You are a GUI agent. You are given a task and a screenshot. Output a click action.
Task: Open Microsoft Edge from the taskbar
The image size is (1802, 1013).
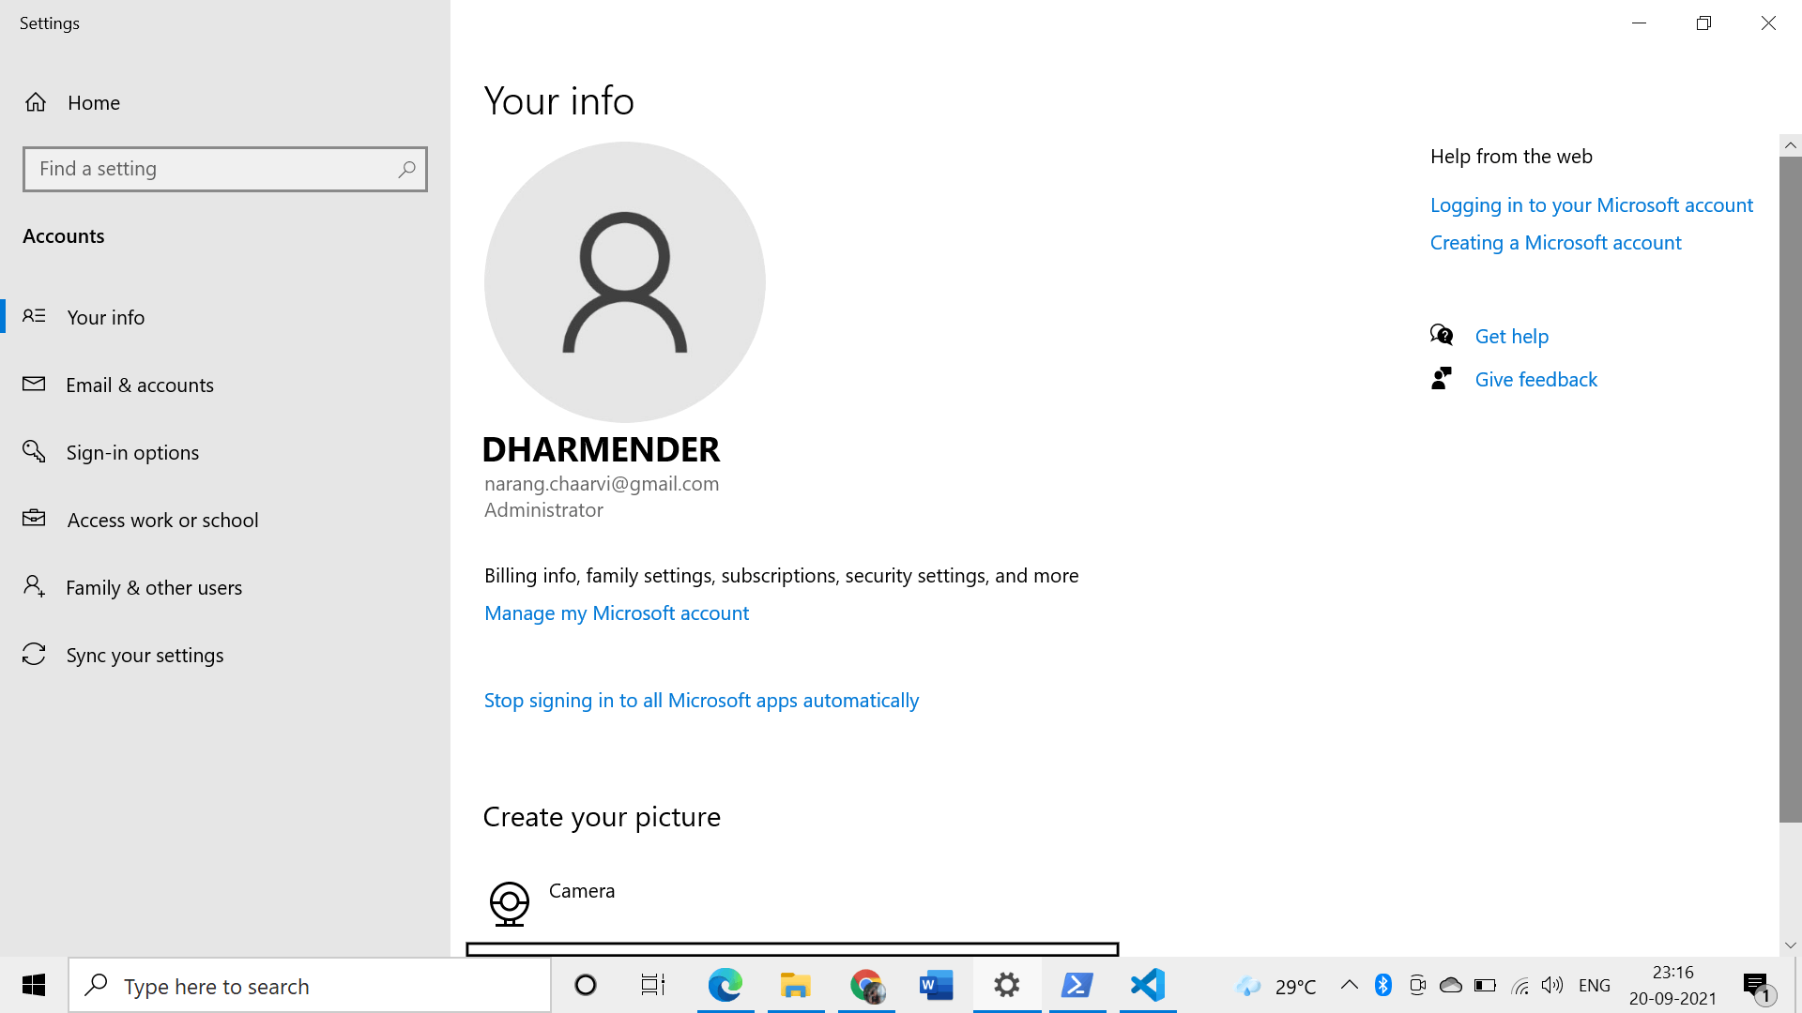725,985
